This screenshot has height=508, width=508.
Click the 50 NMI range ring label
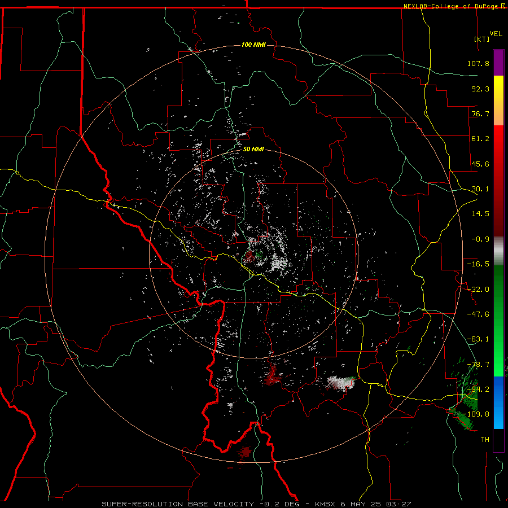(x=253, y=149)
